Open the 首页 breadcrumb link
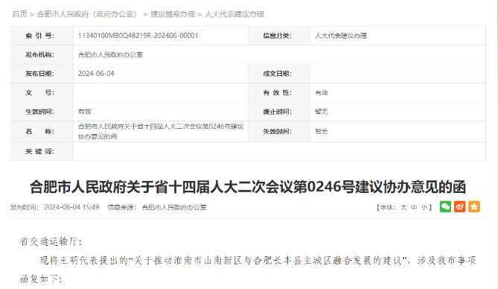Image resolution: width=498 pixels, height=289 pixels. click(x=19, y=14)
